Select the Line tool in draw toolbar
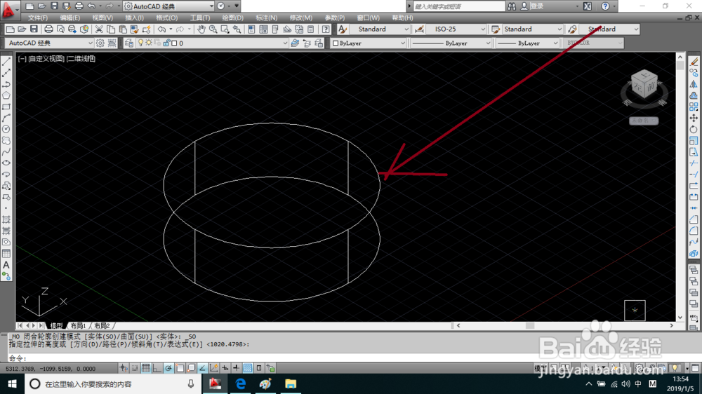Image resolution: width=702 pixels, height=394 pixels. pos(6,62)
